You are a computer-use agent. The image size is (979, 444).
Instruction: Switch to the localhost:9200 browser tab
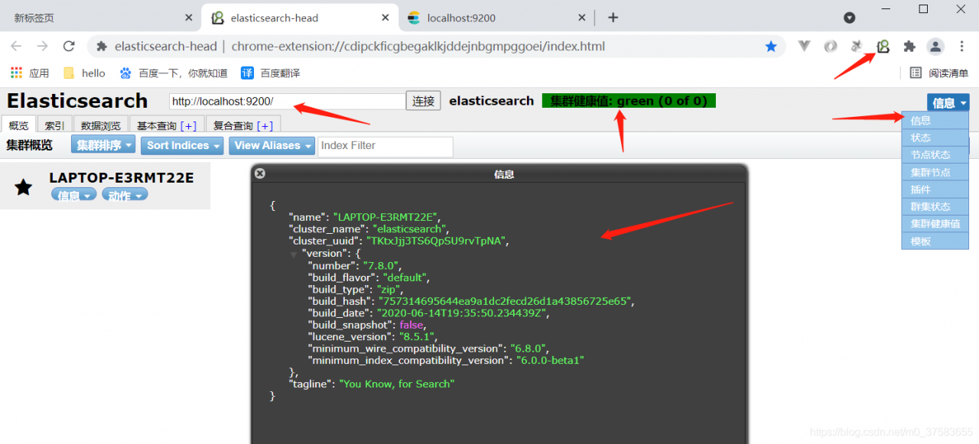coord(497,18)
